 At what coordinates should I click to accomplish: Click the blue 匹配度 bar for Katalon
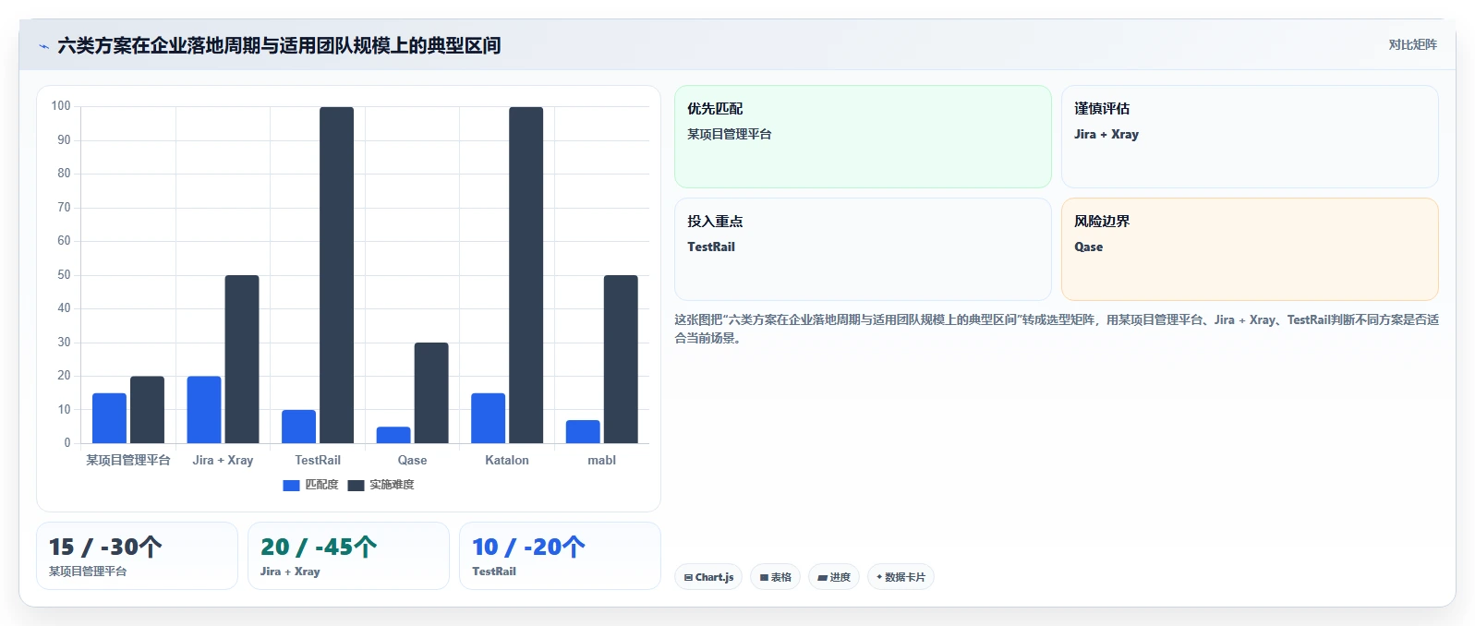pos(488,418)
